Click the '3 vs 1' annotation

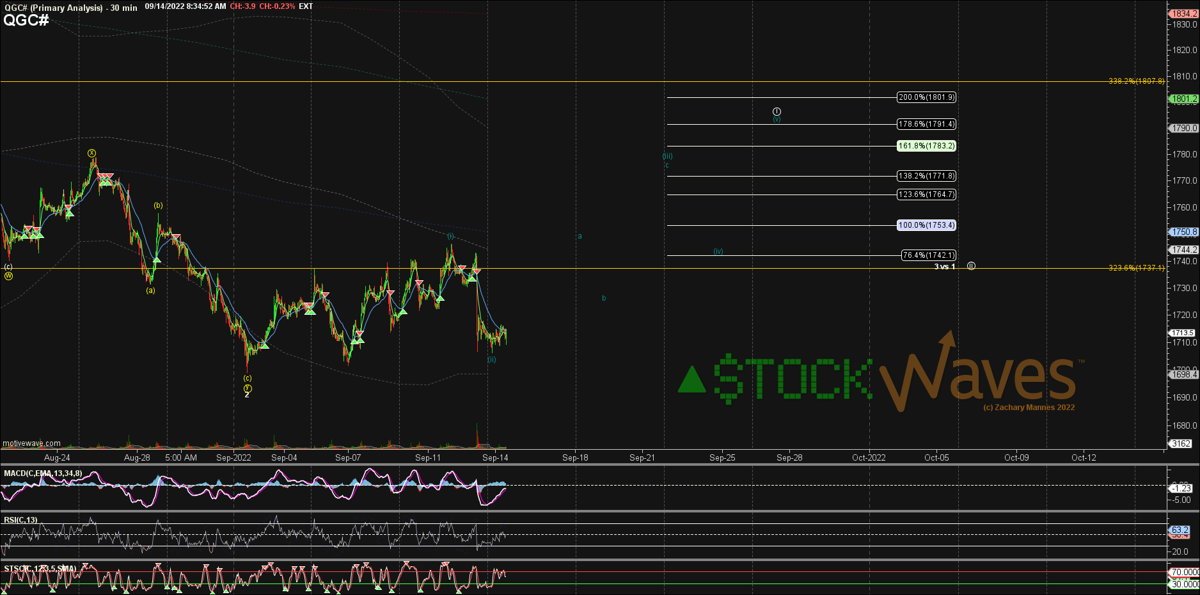pos(945,267)
